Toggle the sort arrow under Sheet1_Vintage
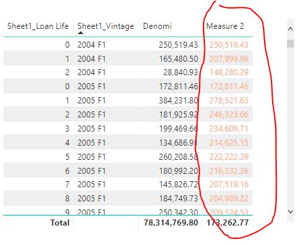This screenshot has width=297, height=245. point(81,33)
